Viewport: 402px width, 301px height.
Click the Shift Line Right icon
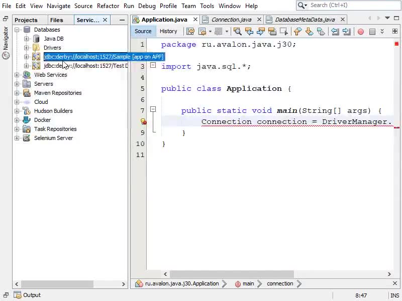[346, 31]
